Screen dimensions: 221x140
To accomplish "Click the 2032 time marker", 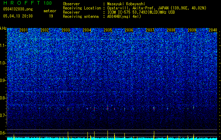I will [x=45, y=30].
